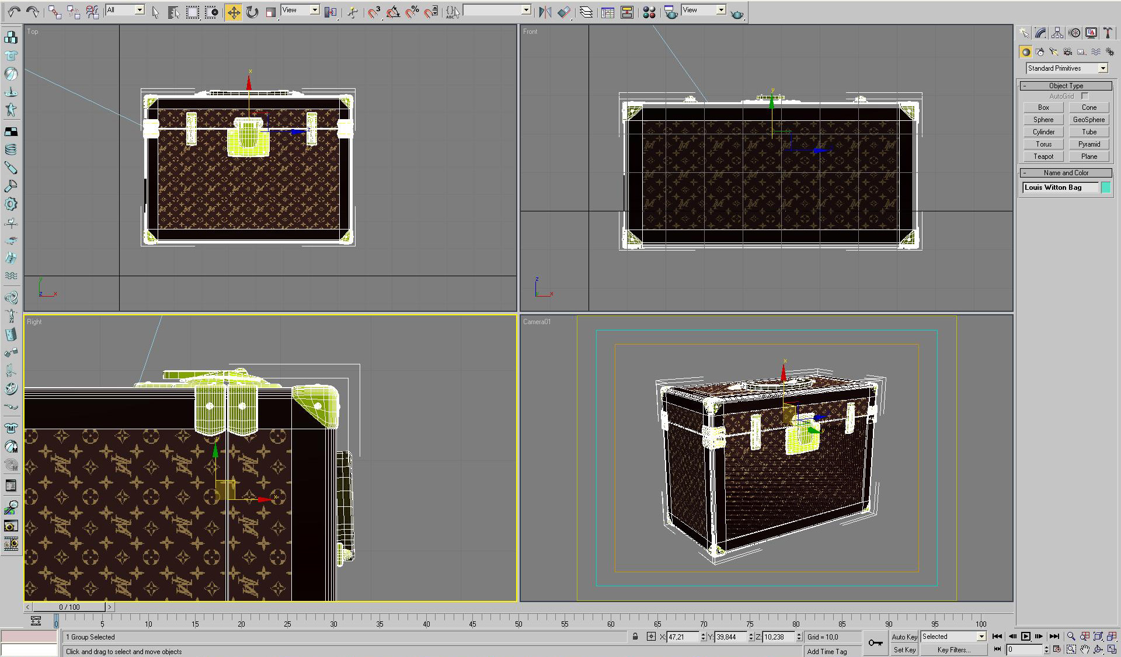Choose the Select Object arrow tool
The width and height of the screenshot is (1121, 657).
[x=155, y=12]
